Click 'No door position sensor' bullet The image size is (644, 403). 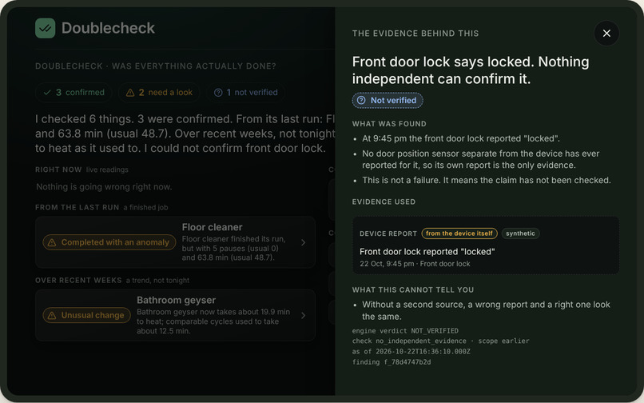pyautogui.click(x=480, y=160)
